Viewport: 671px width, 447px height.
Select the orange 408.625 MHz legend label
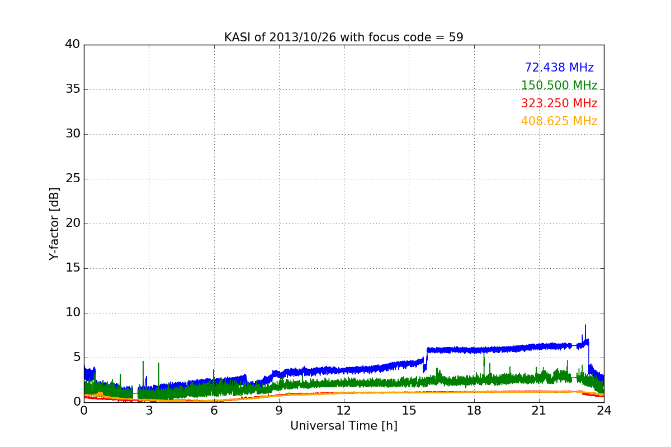[559, 121]
